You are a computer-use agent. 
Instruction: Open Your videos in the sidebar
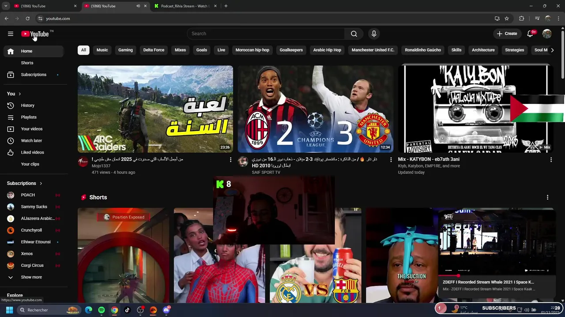(33, 129)
